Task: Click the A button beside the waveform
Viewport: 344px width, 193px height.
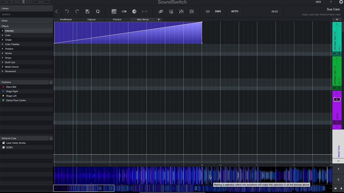Action: pyautogui.click(x=338, y=169)
